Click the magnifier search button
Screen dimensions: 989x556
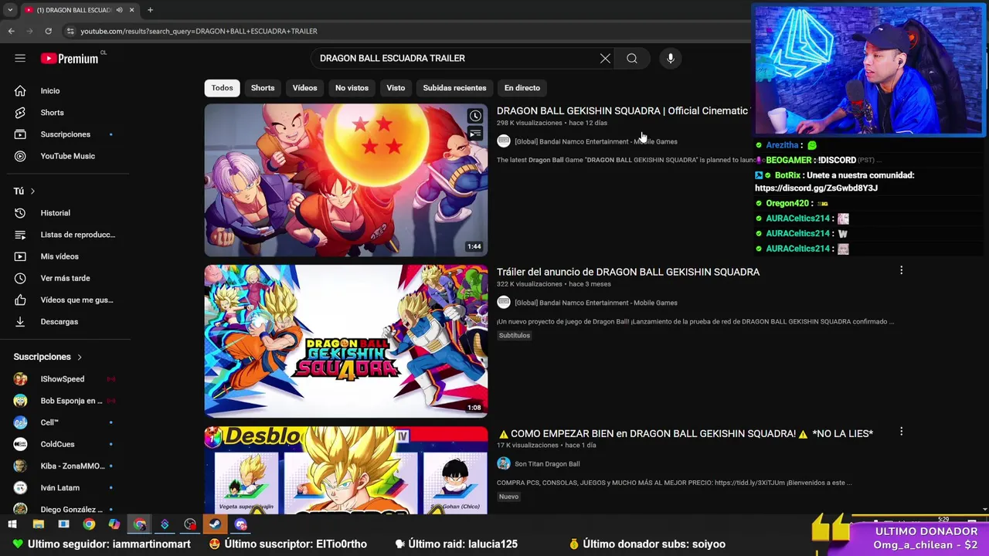[x=632, y=58]
